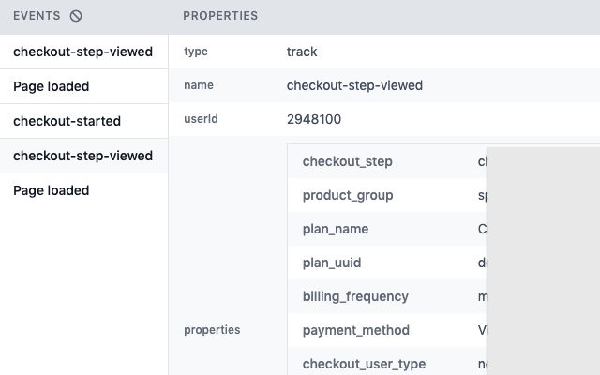Screen dimensions: 600x375
Task: Select the last Page loaded event
Action: pos(83,190)
